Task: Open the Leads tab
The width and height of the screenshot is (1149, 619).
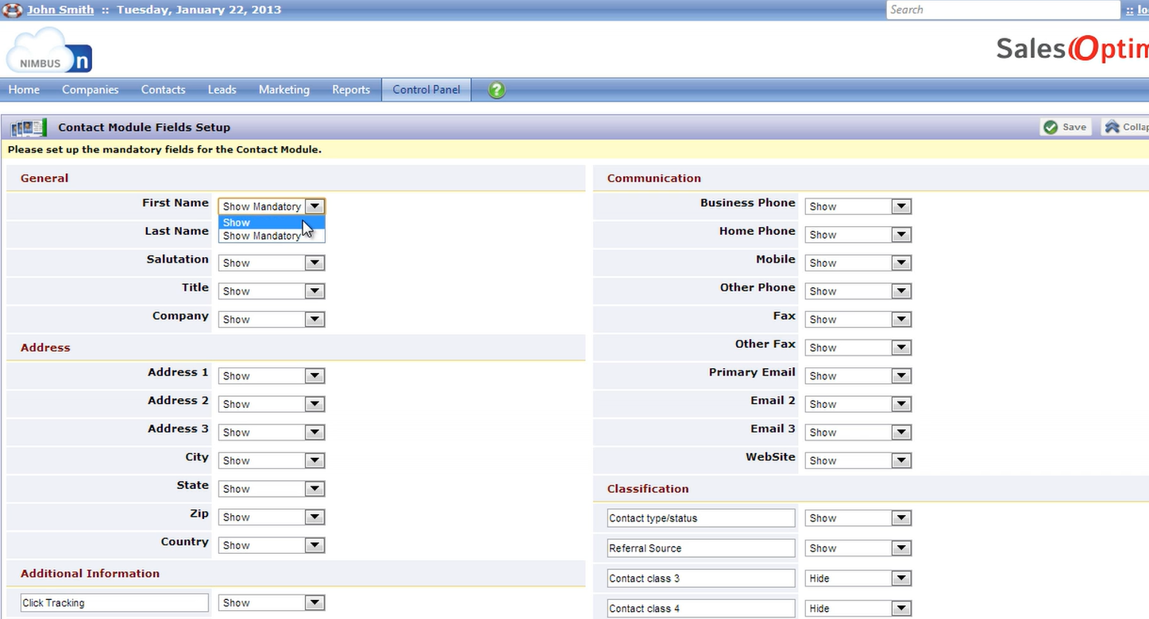Action: [x=222, y=90]
